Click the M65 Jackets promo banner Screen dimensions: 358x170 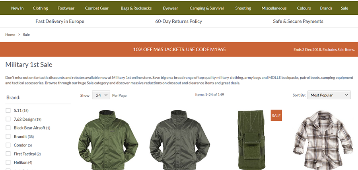(179, 49)
